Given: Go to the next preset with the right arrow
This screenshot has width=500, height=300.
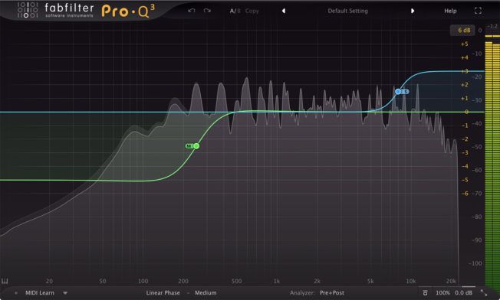Looking at the screenshot, I should coord(413,11).
